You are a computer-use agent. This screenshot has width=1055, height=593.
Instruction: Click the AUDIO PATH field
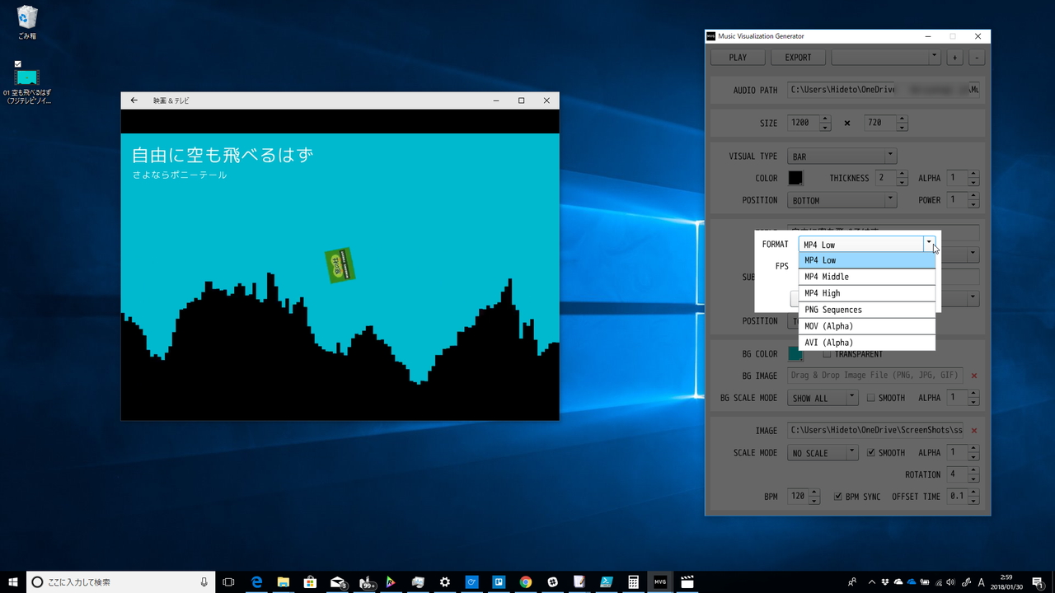884,90
